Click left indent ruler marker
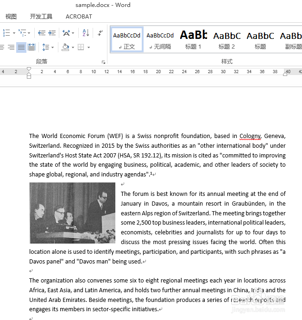The width and height of the screenshot is (302, 320). click(29, 76)
